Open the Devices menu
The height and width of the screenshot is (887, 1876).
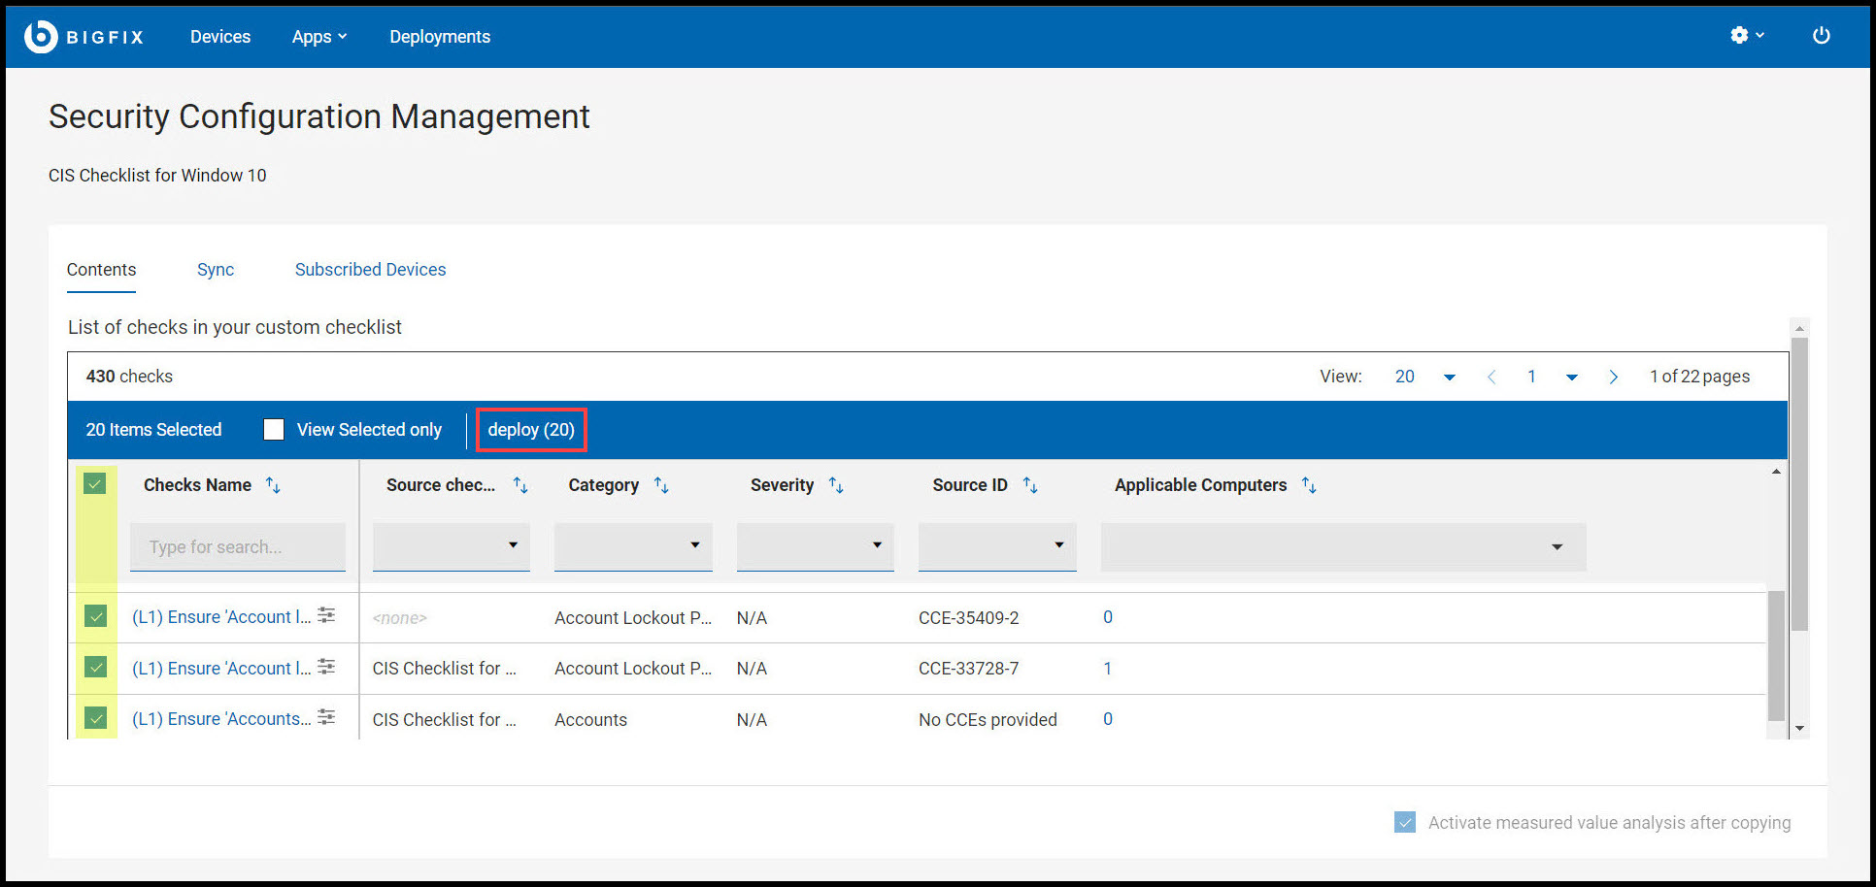tap(220, 37)
